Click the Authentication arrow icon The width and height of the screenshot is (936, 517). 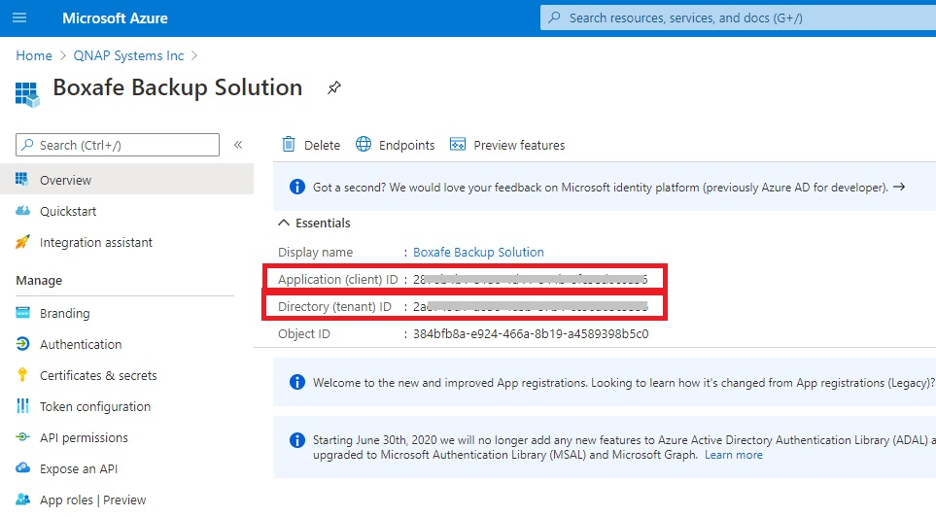click(x=22, y=344)
